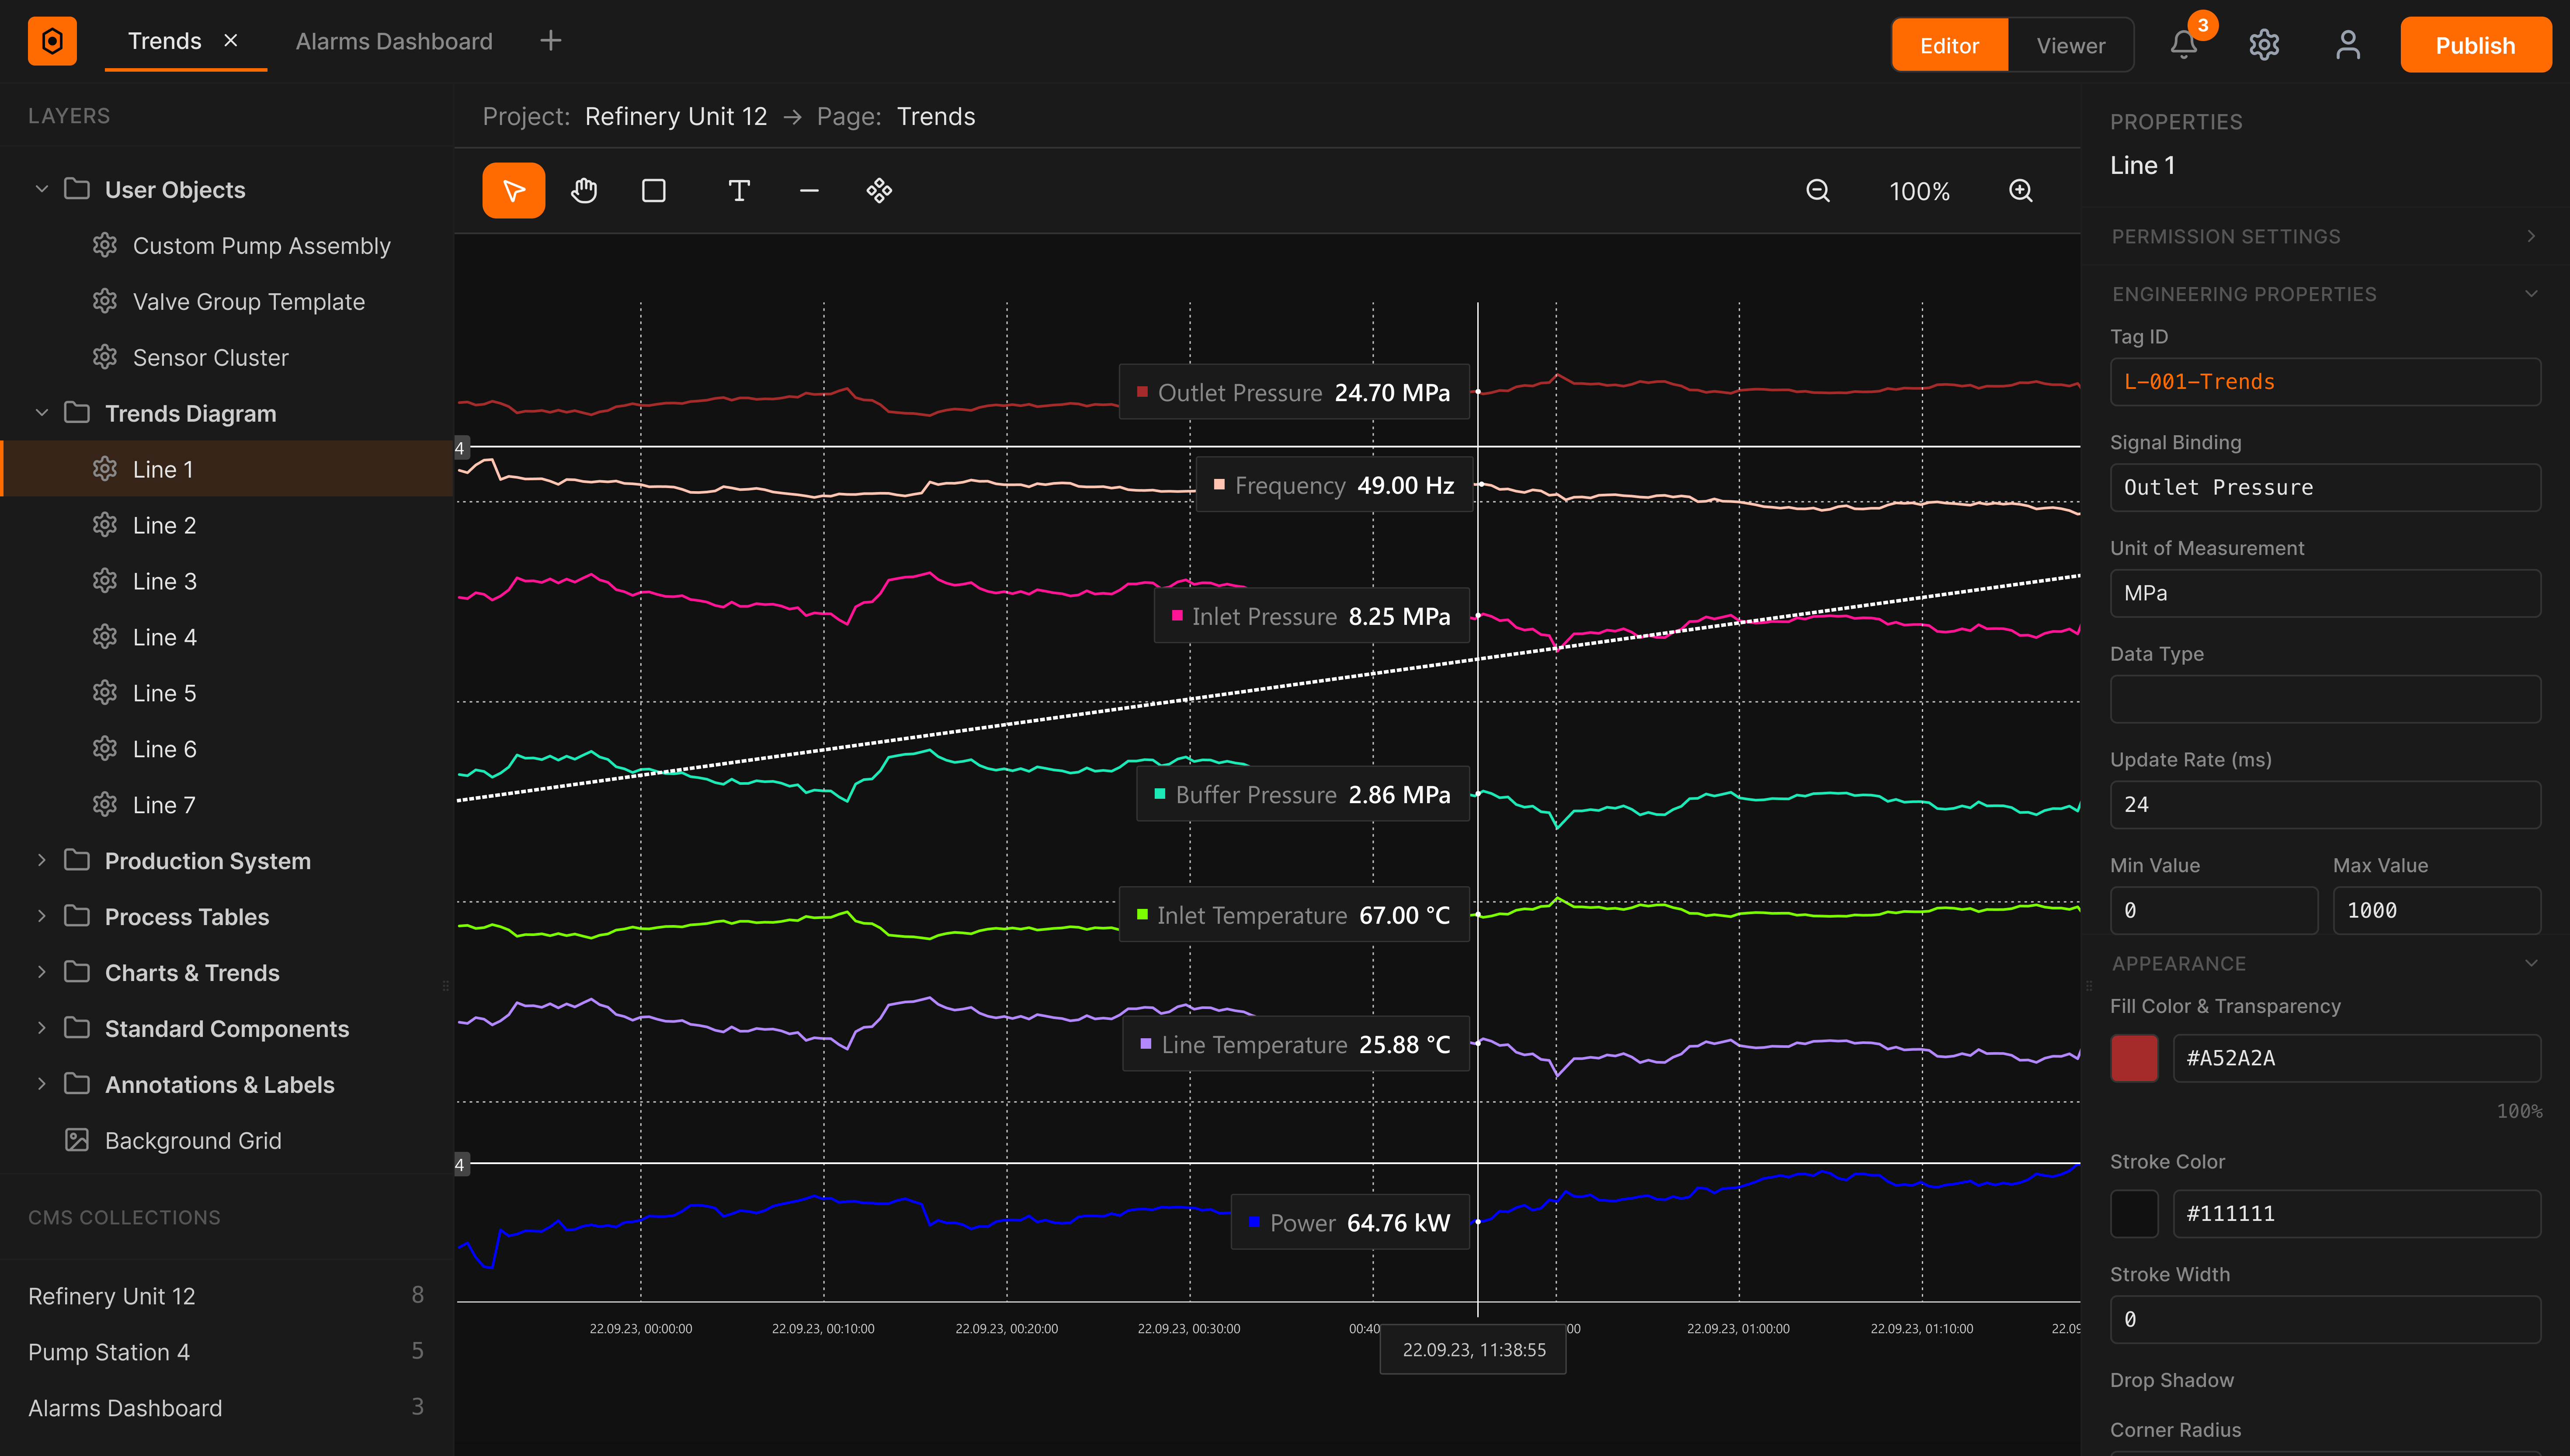Screen dimensions: 2570x1456
Task: Open the stroke color dark swatch
Action: coord(2134,1214)
